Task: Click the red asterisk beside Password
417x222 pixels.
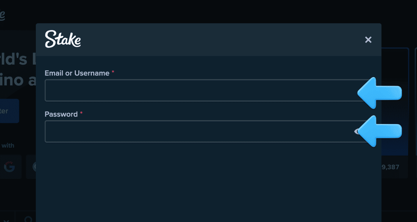Action: click(81, 113)
